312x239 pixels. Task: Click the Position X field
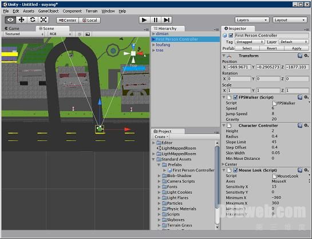(239, 67)
